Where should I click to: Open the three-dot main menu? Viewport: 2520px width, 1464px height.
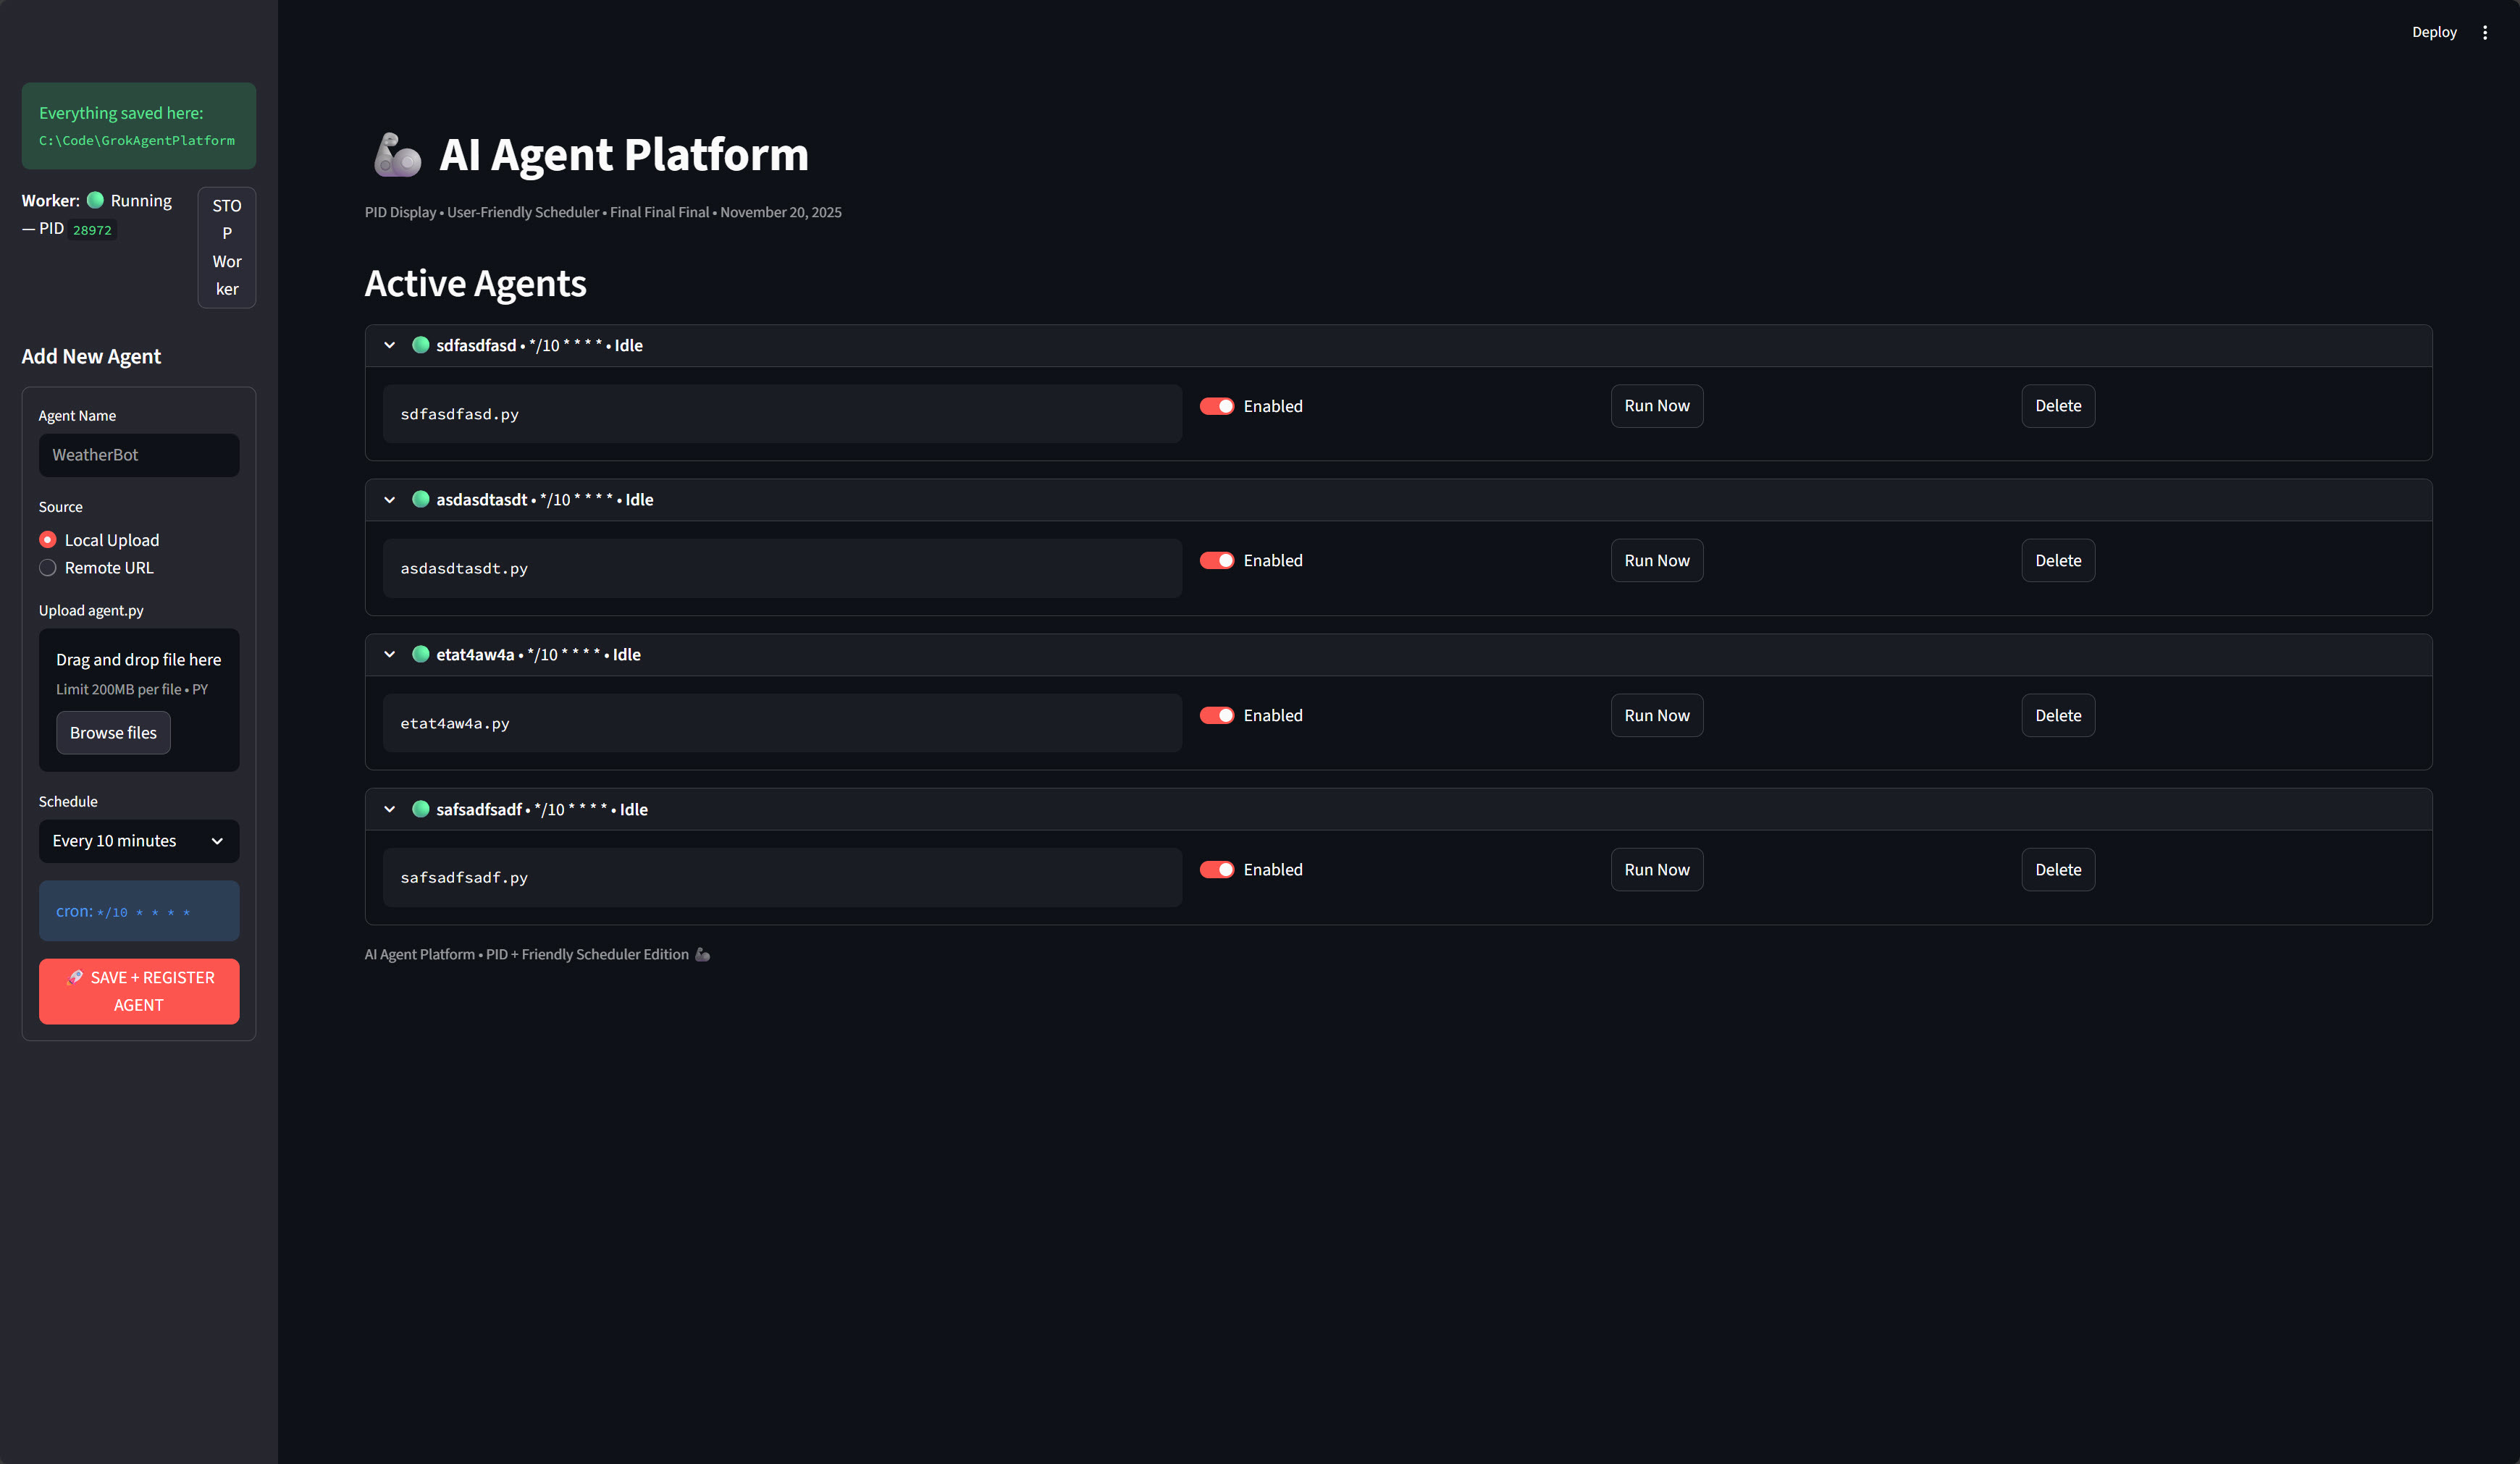[x=2484, y=32]
